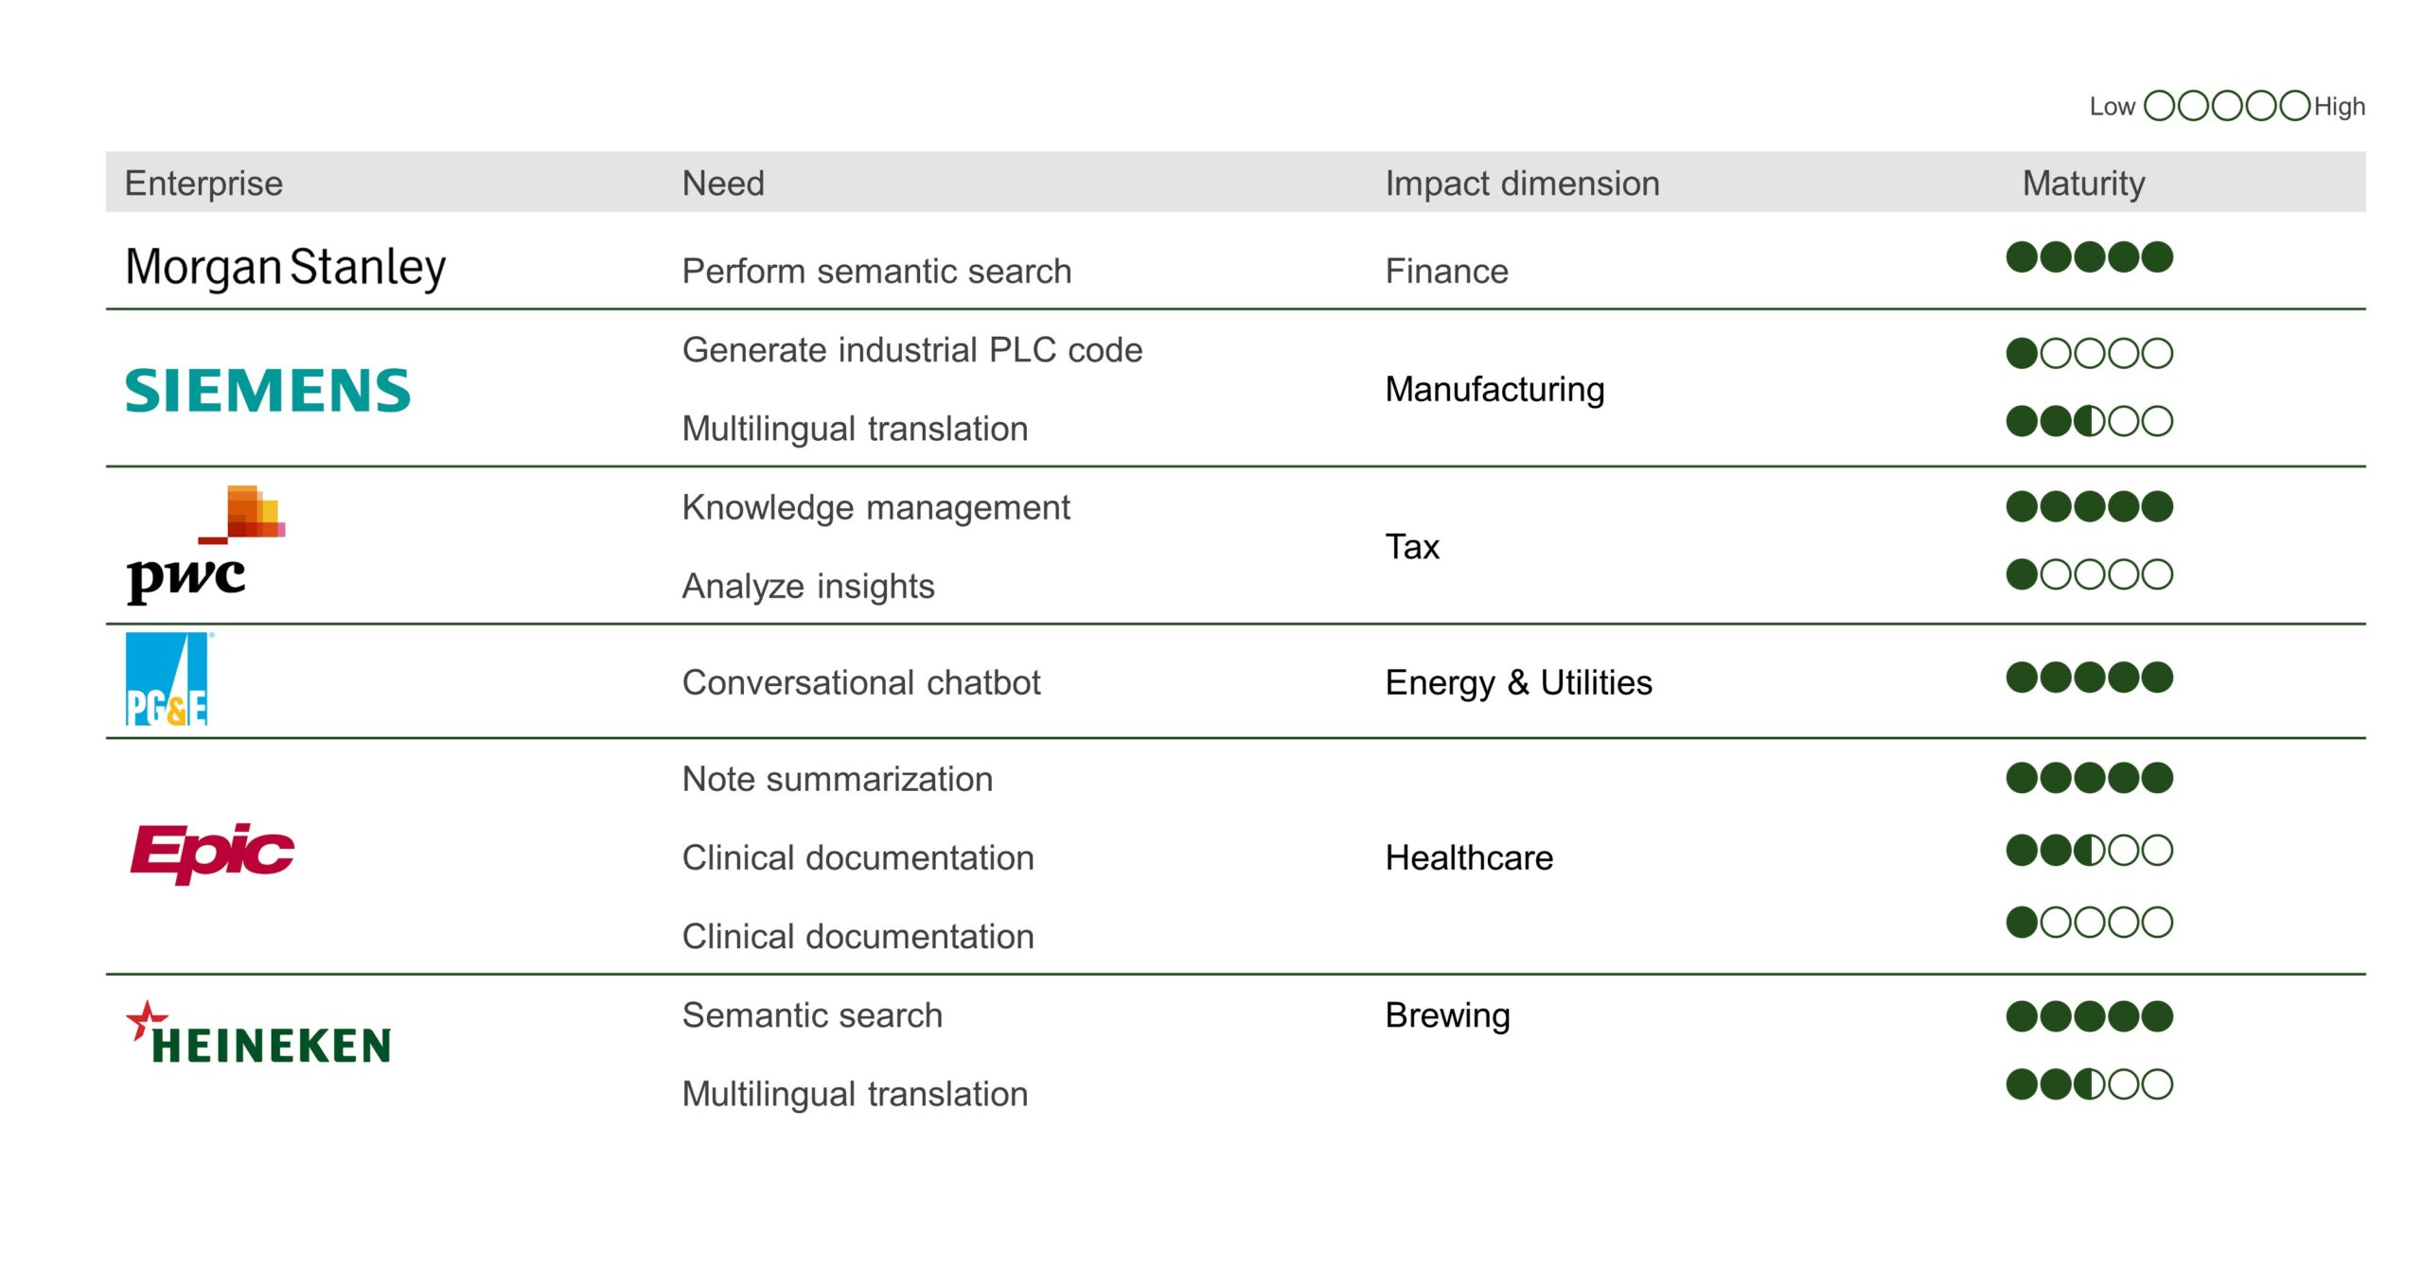Click the Heineken logo
Viewport: 2423px width, 1268px height.
258,1034
